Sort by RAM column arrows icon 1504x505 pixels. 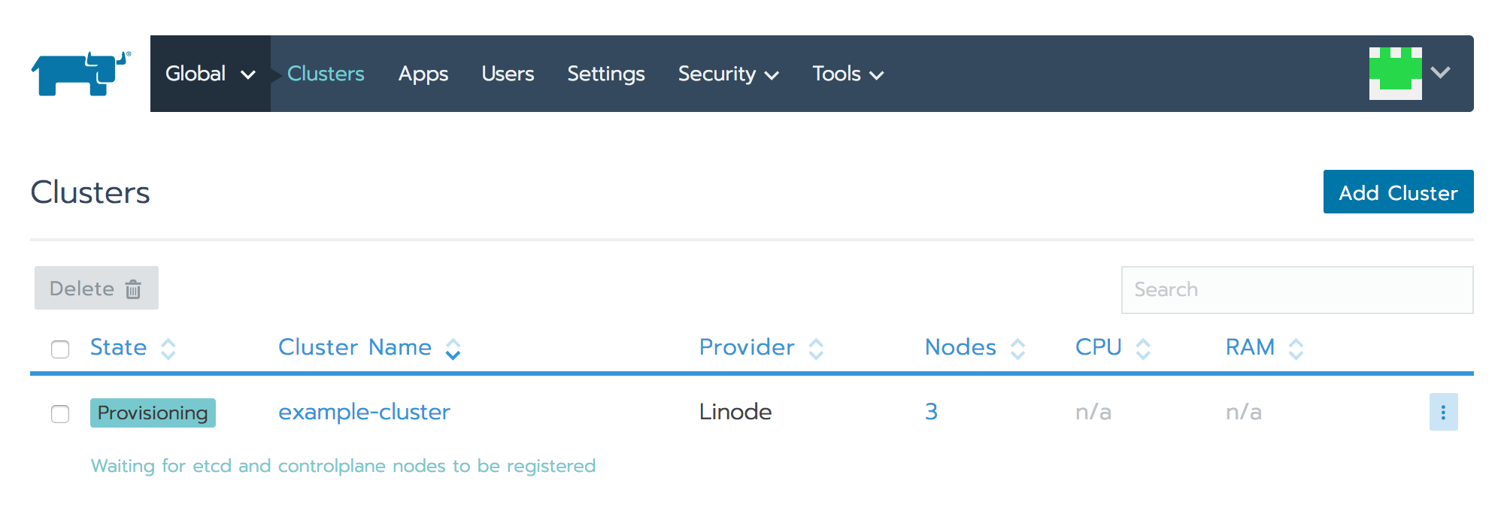(x=1296, y=349)
